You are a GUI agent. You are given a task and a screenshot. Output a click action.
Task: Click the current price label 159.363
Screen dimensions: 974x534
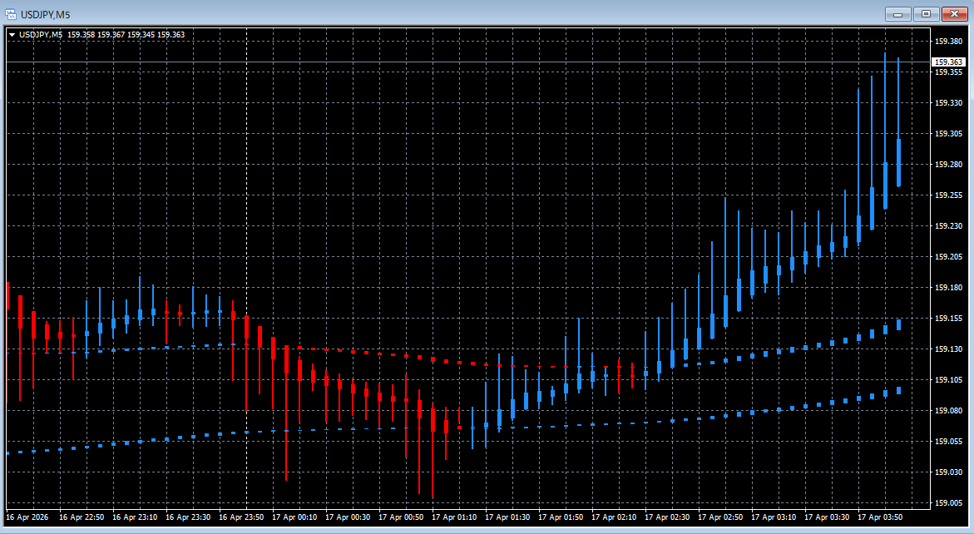tap(948, 62)
